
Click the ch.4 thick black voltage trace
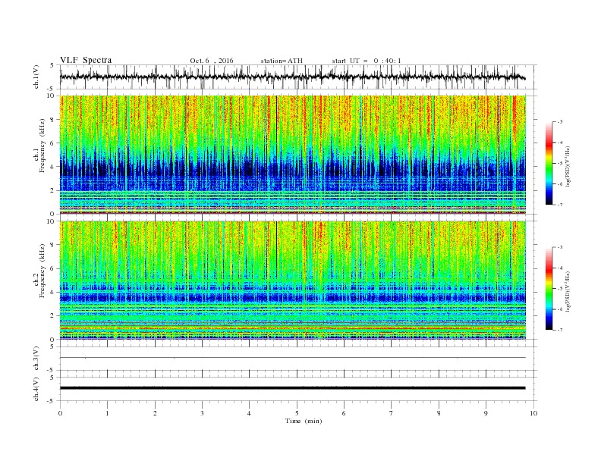coord(293,388)
